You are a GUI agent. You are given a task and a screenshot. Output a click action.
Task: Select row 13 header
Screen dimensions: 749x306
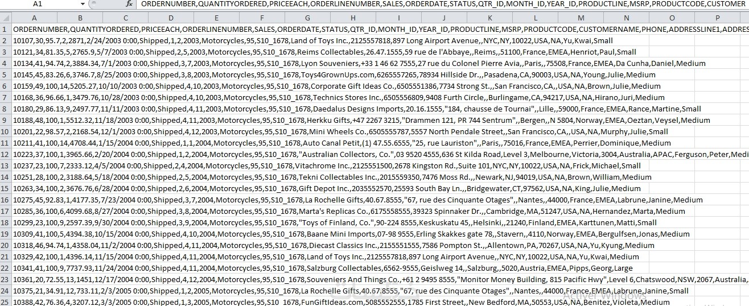click(x=6, y=166)
